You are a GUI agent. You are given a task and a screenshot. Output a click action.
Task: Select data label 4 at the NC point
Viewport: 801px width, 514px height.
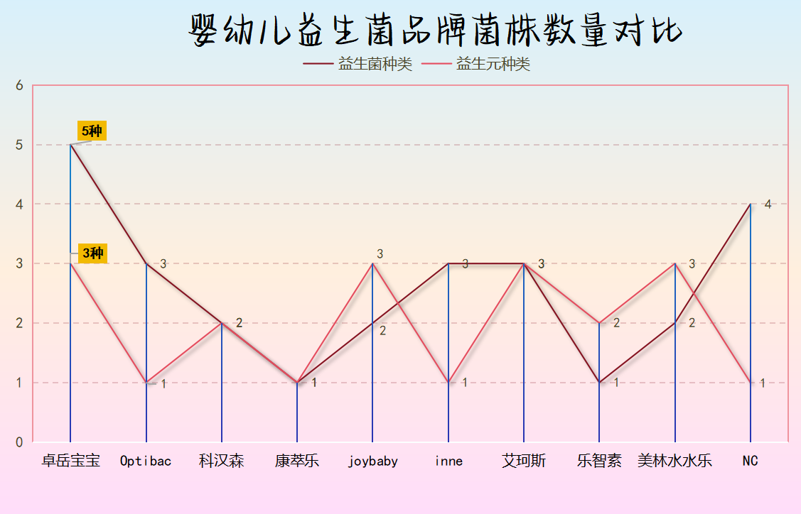pyautogui.click(x=768, y=204)
